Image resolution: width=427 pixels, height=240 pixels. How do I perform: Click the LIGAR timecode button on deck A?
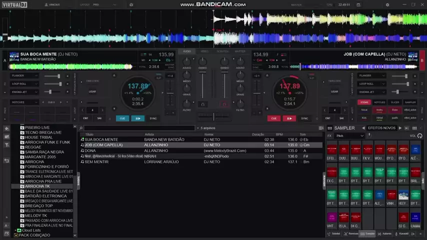(x=92, y=91)
